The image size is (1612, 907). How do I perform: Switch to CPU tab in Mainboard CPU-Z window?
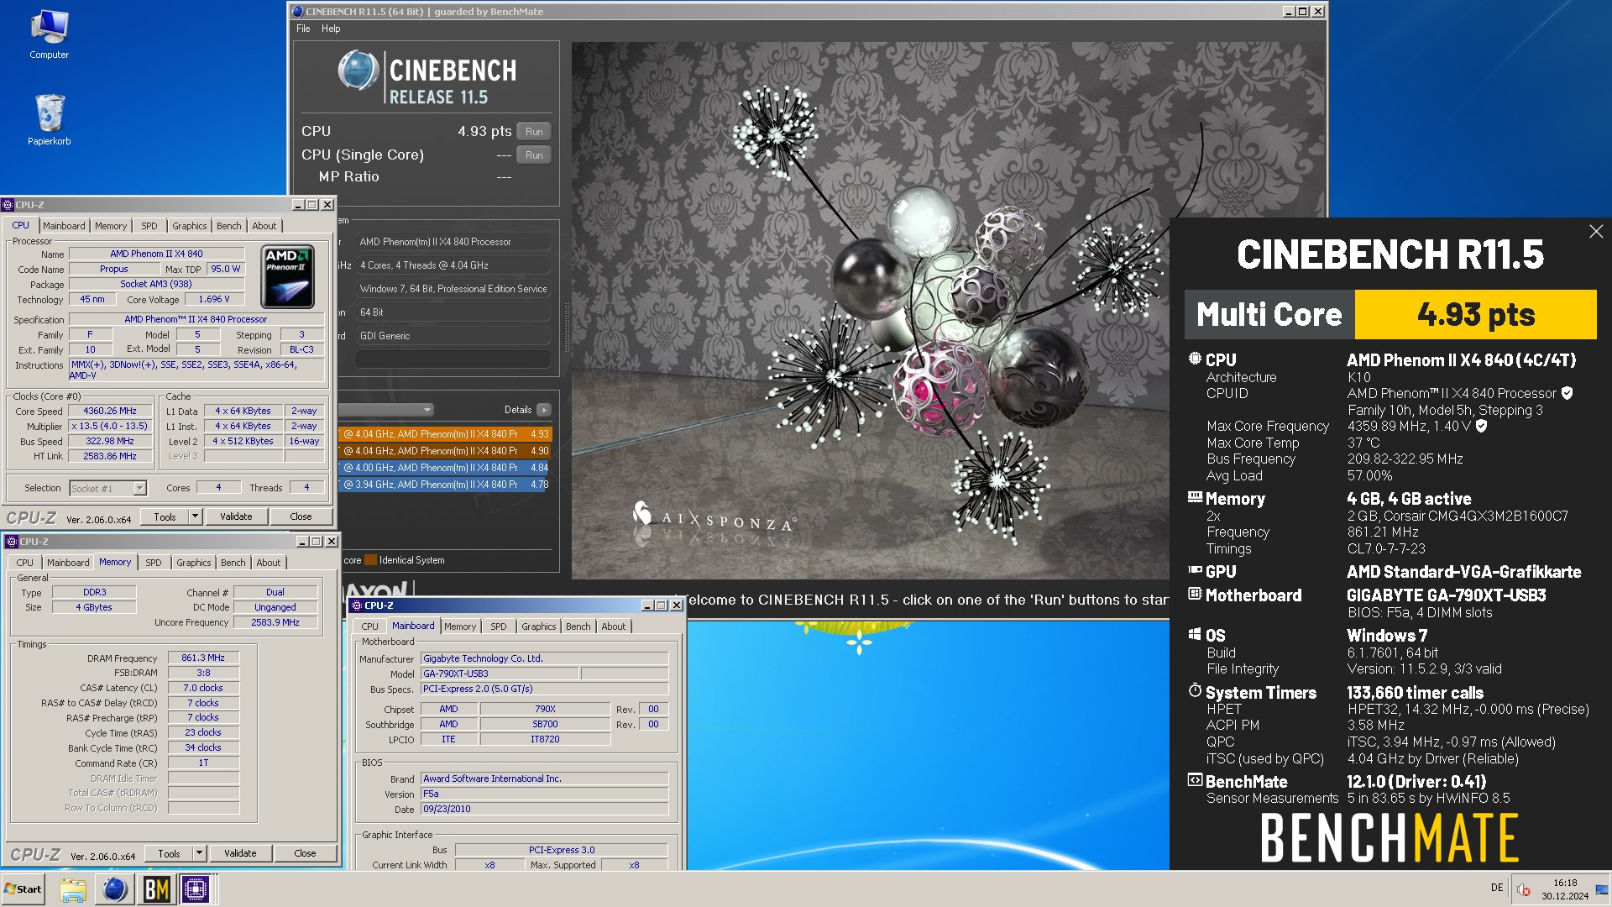369,627
